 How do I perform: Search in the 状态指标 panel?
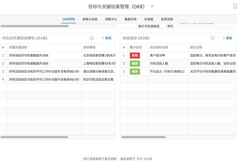pos(213,38)
